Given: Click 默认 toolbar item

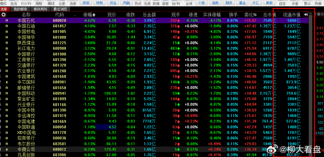Looking at the screenshot, I should (307, 4).
